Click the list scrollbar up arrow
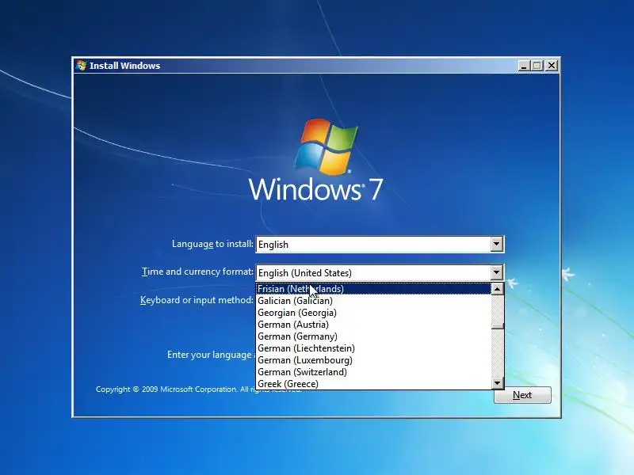634x475 pixels. pos(498,289)
